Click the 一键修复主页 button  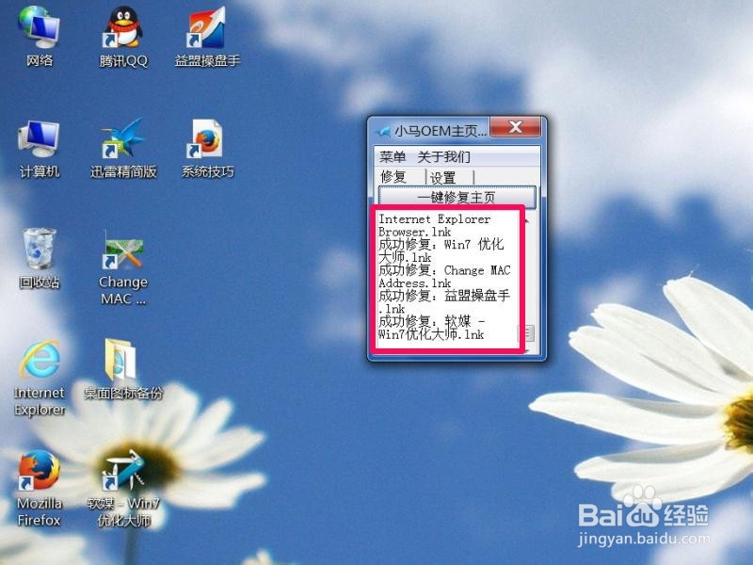click(x=457, y=198)
